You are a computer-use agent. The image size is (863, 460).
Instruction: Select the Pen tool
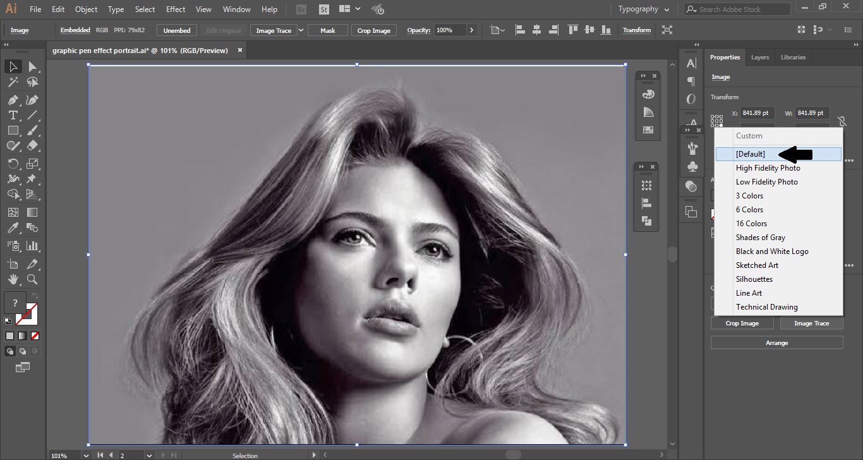tap(13, 100)
